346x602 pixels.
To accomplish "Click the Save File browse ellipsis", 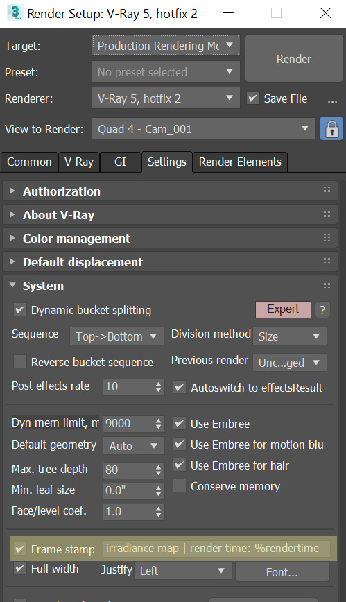I will click(332, 99).
